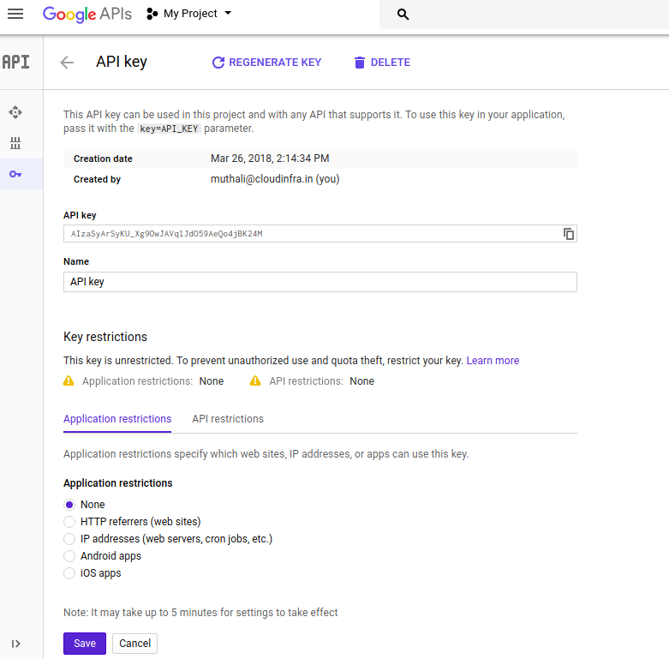Switch to API restrictions tab
Viewport: 669px width, 659px height.
pyautogui.click(x=228, y=419)
